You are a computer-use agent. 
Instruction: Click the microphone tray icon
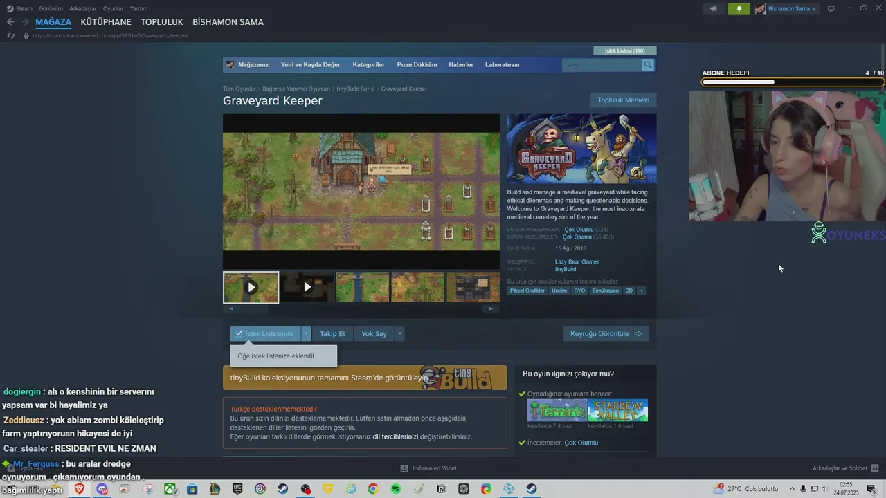(x=803, y=489)
